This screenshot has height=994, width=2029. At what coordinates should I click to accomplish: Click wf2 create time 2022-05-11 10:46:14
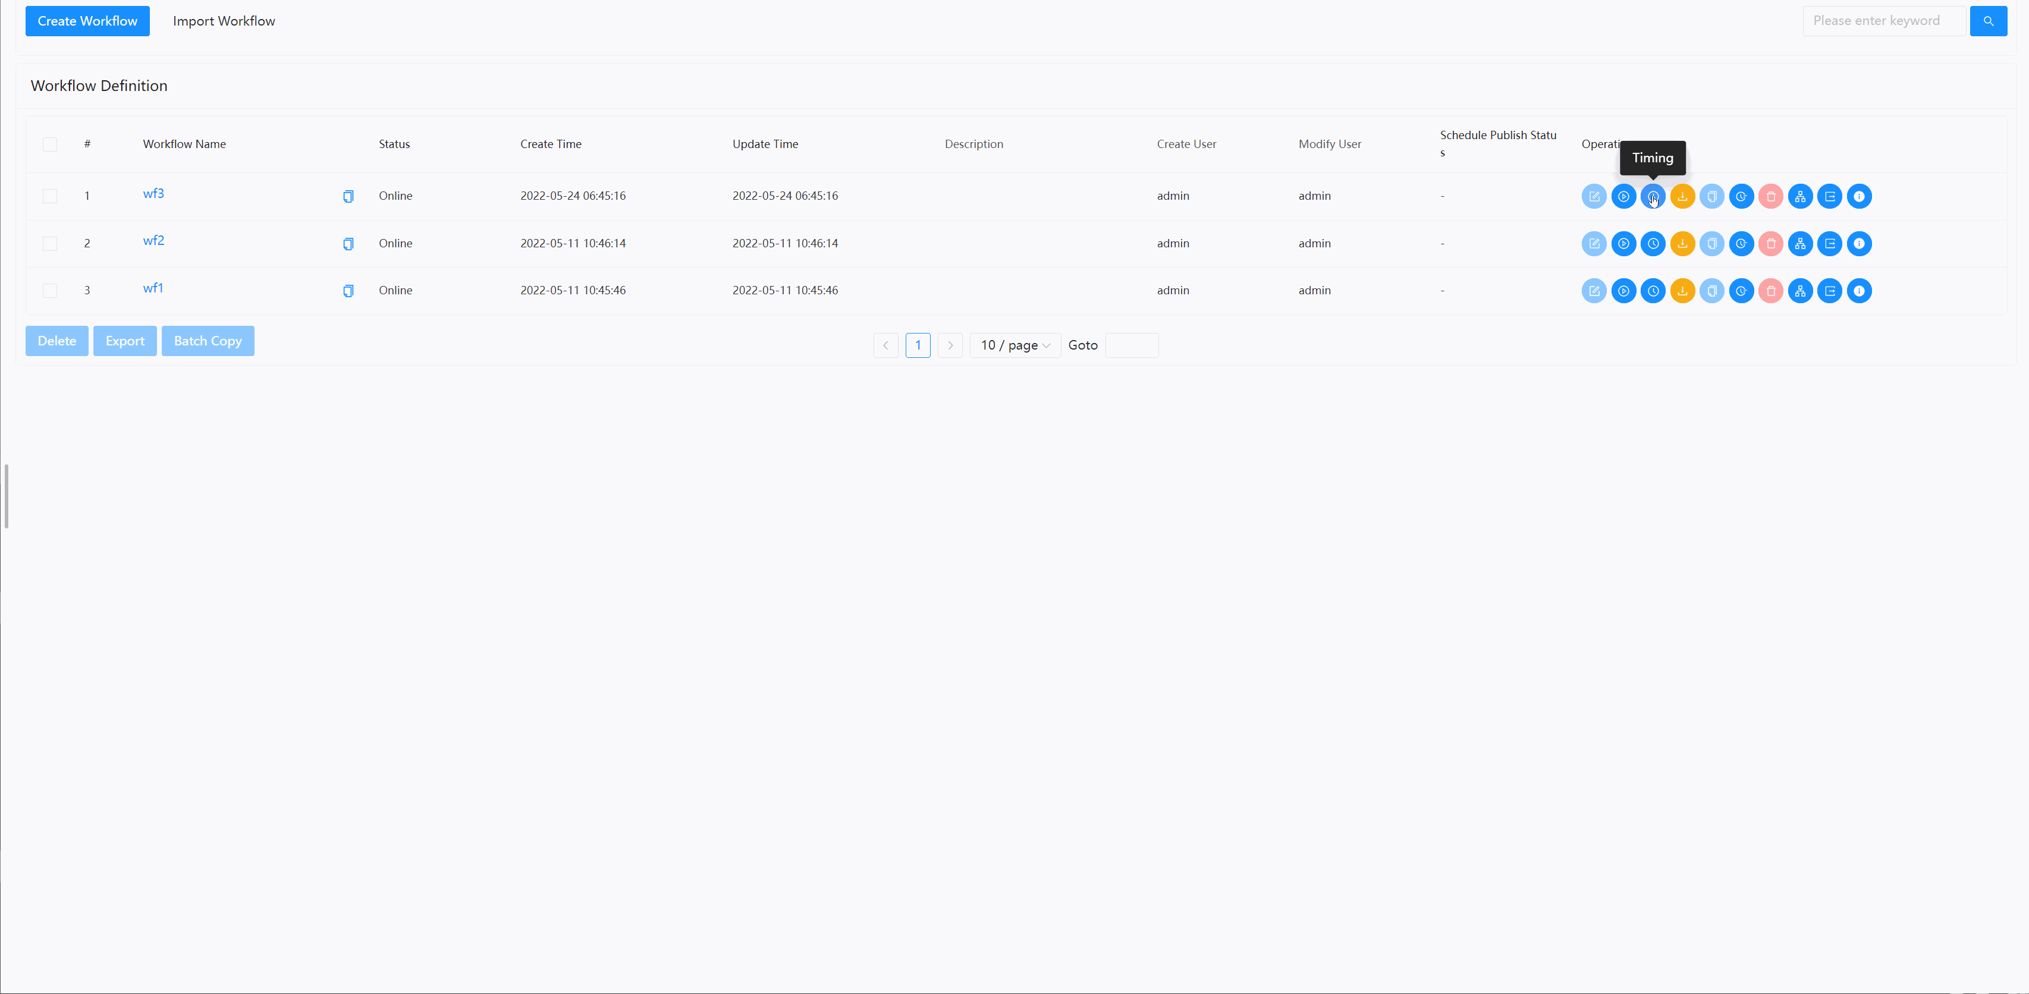tap(573, 243)
